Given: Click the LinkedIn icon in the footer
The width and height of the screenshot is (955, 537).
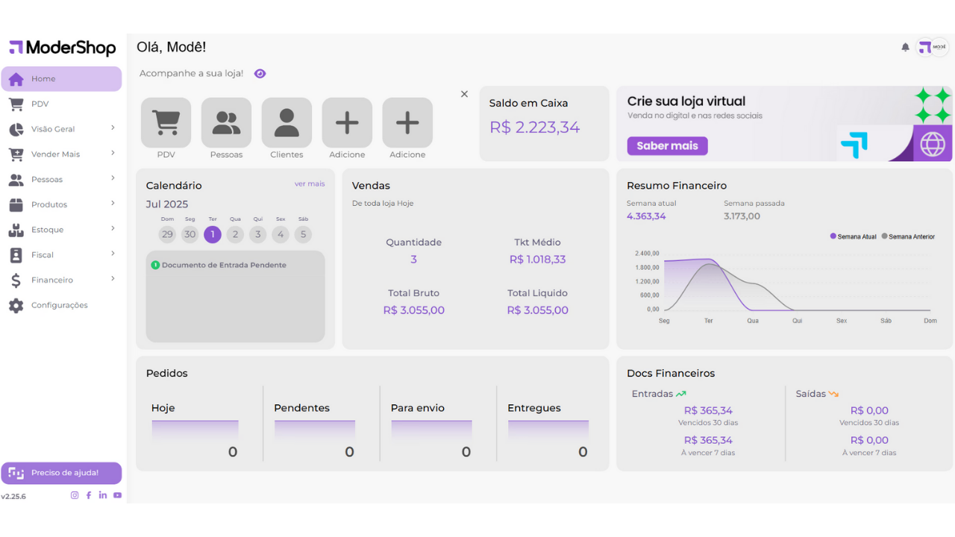Looking at the screenshot, I should click(103, 495).
